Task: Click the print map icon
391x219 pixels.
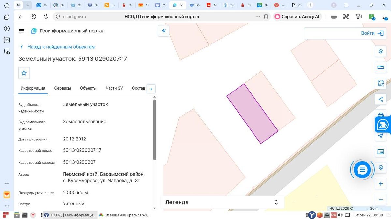Action: [381, 115]
